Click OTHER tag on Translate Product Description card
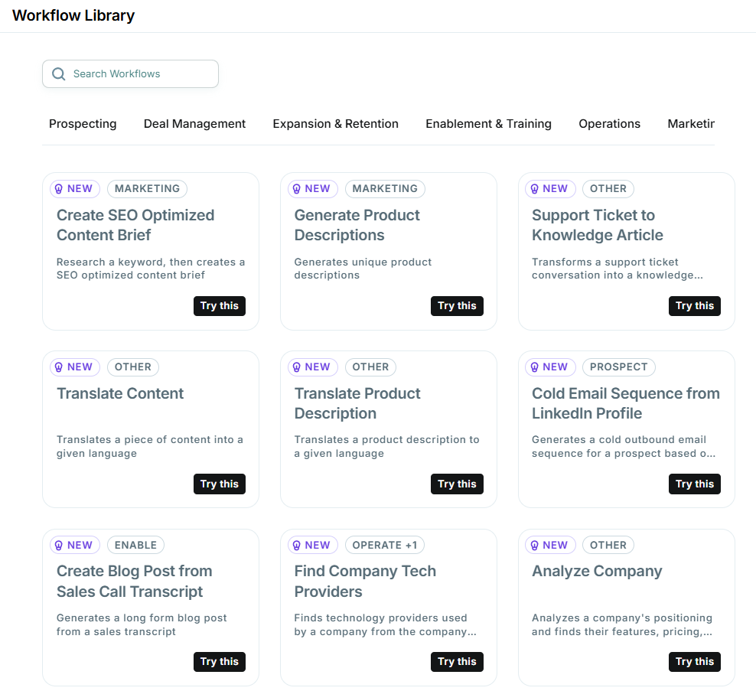Screen dimensions: 756x691 tap(370, 367)
